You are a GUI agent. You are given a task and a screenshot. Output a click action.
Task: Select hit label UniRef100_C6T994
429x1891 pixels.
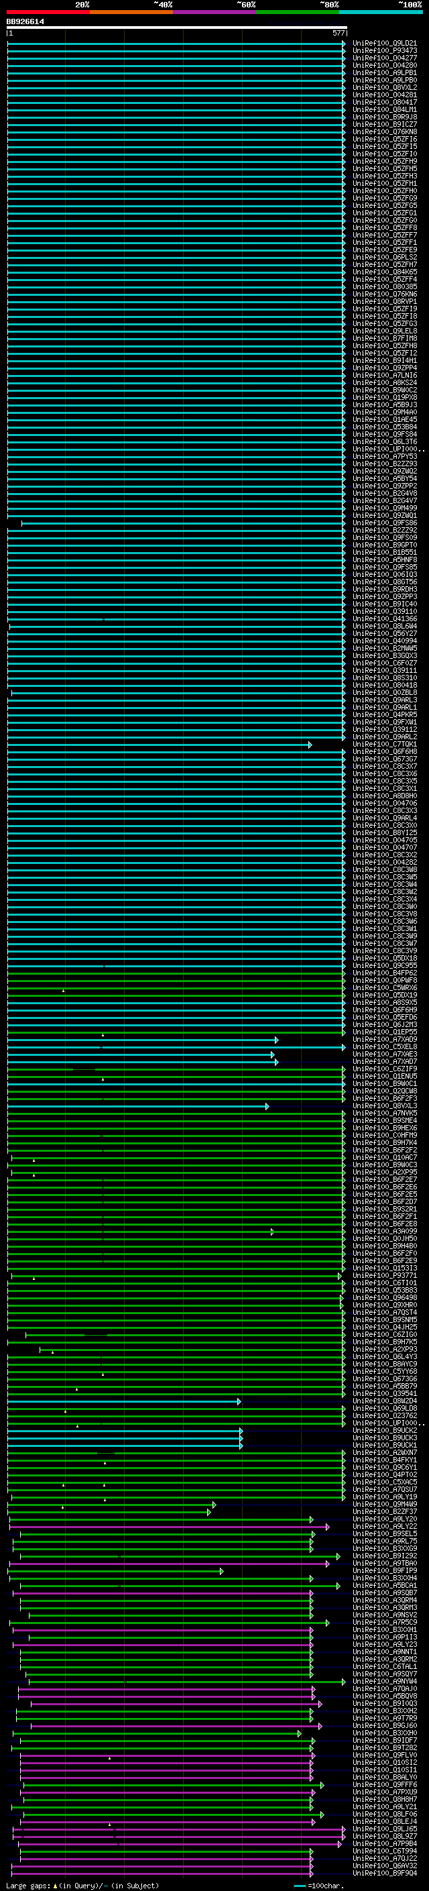385,1851
